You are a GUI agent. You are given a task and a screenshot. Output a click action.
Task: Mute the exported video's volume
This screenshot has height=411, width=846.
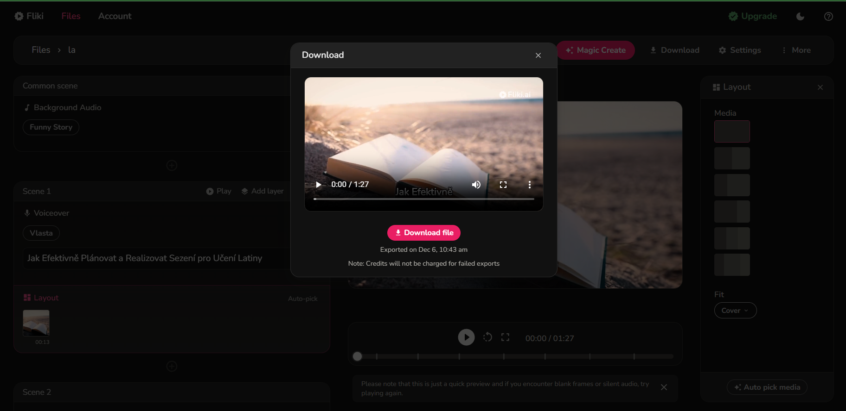pos(476,185)
